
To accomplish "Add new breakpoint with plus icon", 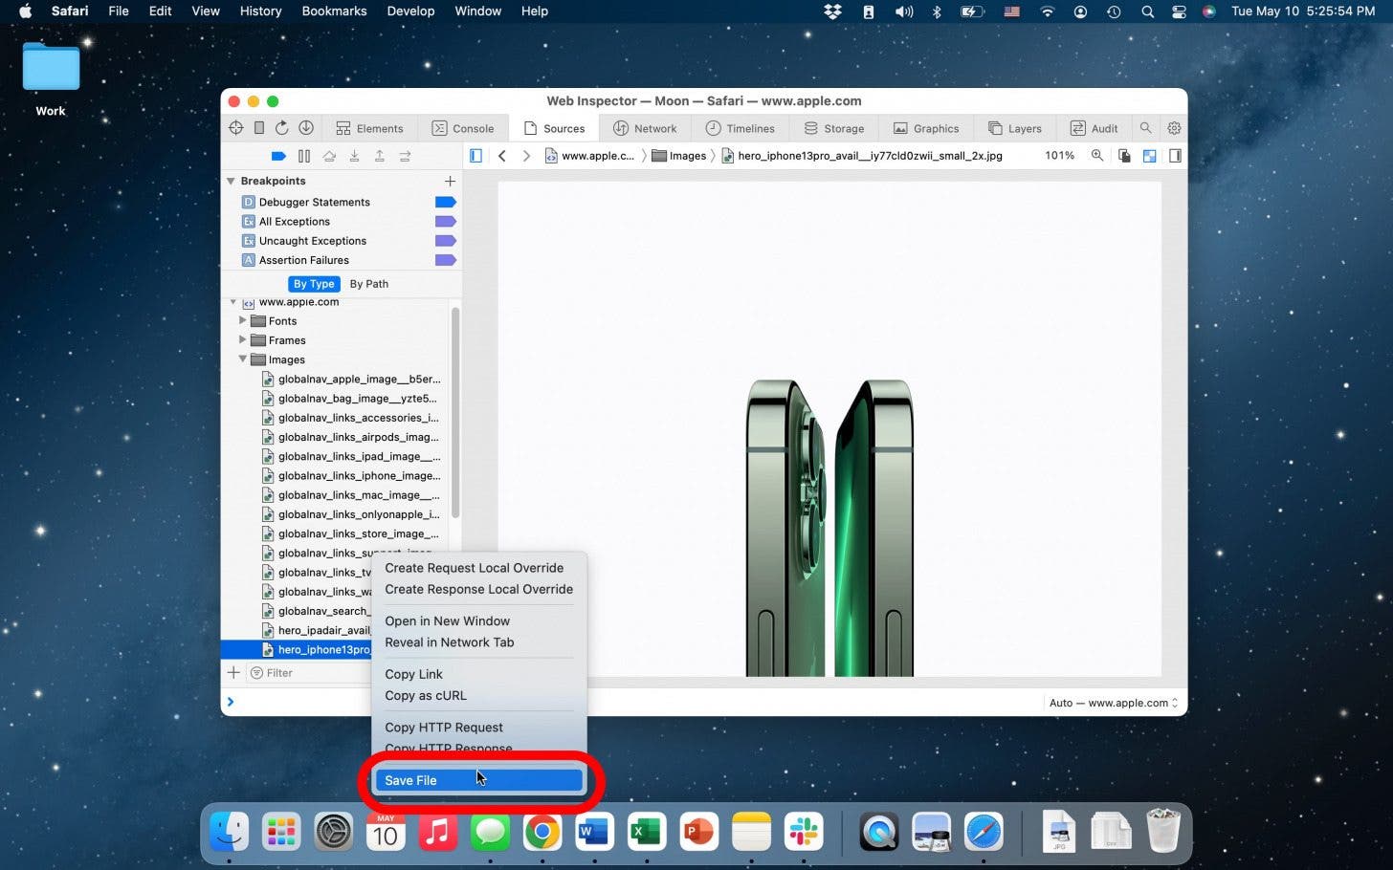I will (450, 181).
